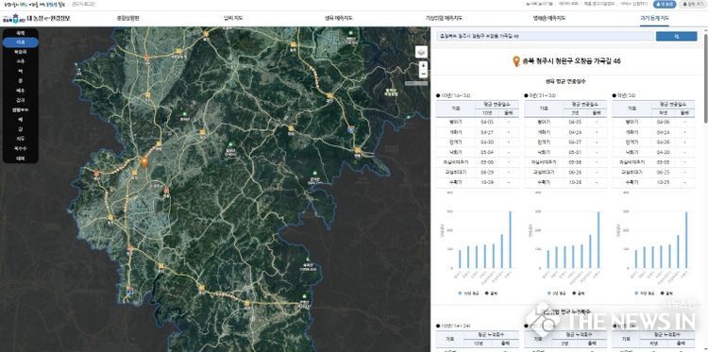Zoom out with the map minus button
708x352 pixels.
tap(423, 74)
